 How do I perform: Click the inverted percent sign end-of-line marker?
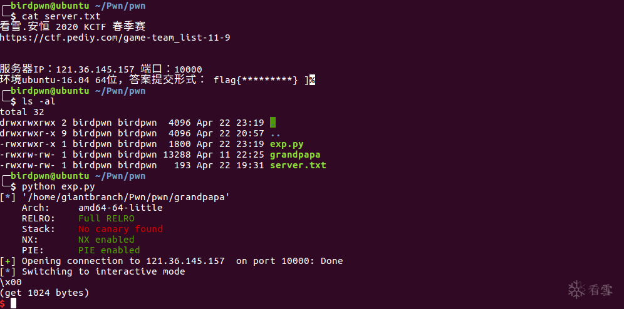pyautogui.click(x=311, y=79)
